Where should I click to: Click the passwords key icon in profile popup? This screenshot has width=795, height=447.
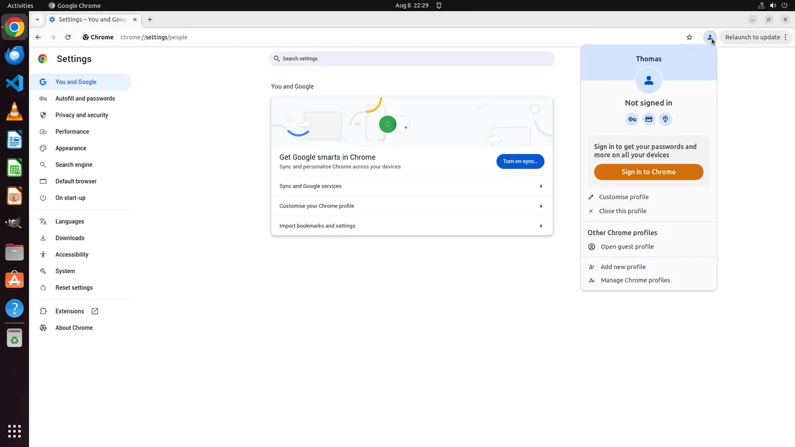[x=632, y=119]
